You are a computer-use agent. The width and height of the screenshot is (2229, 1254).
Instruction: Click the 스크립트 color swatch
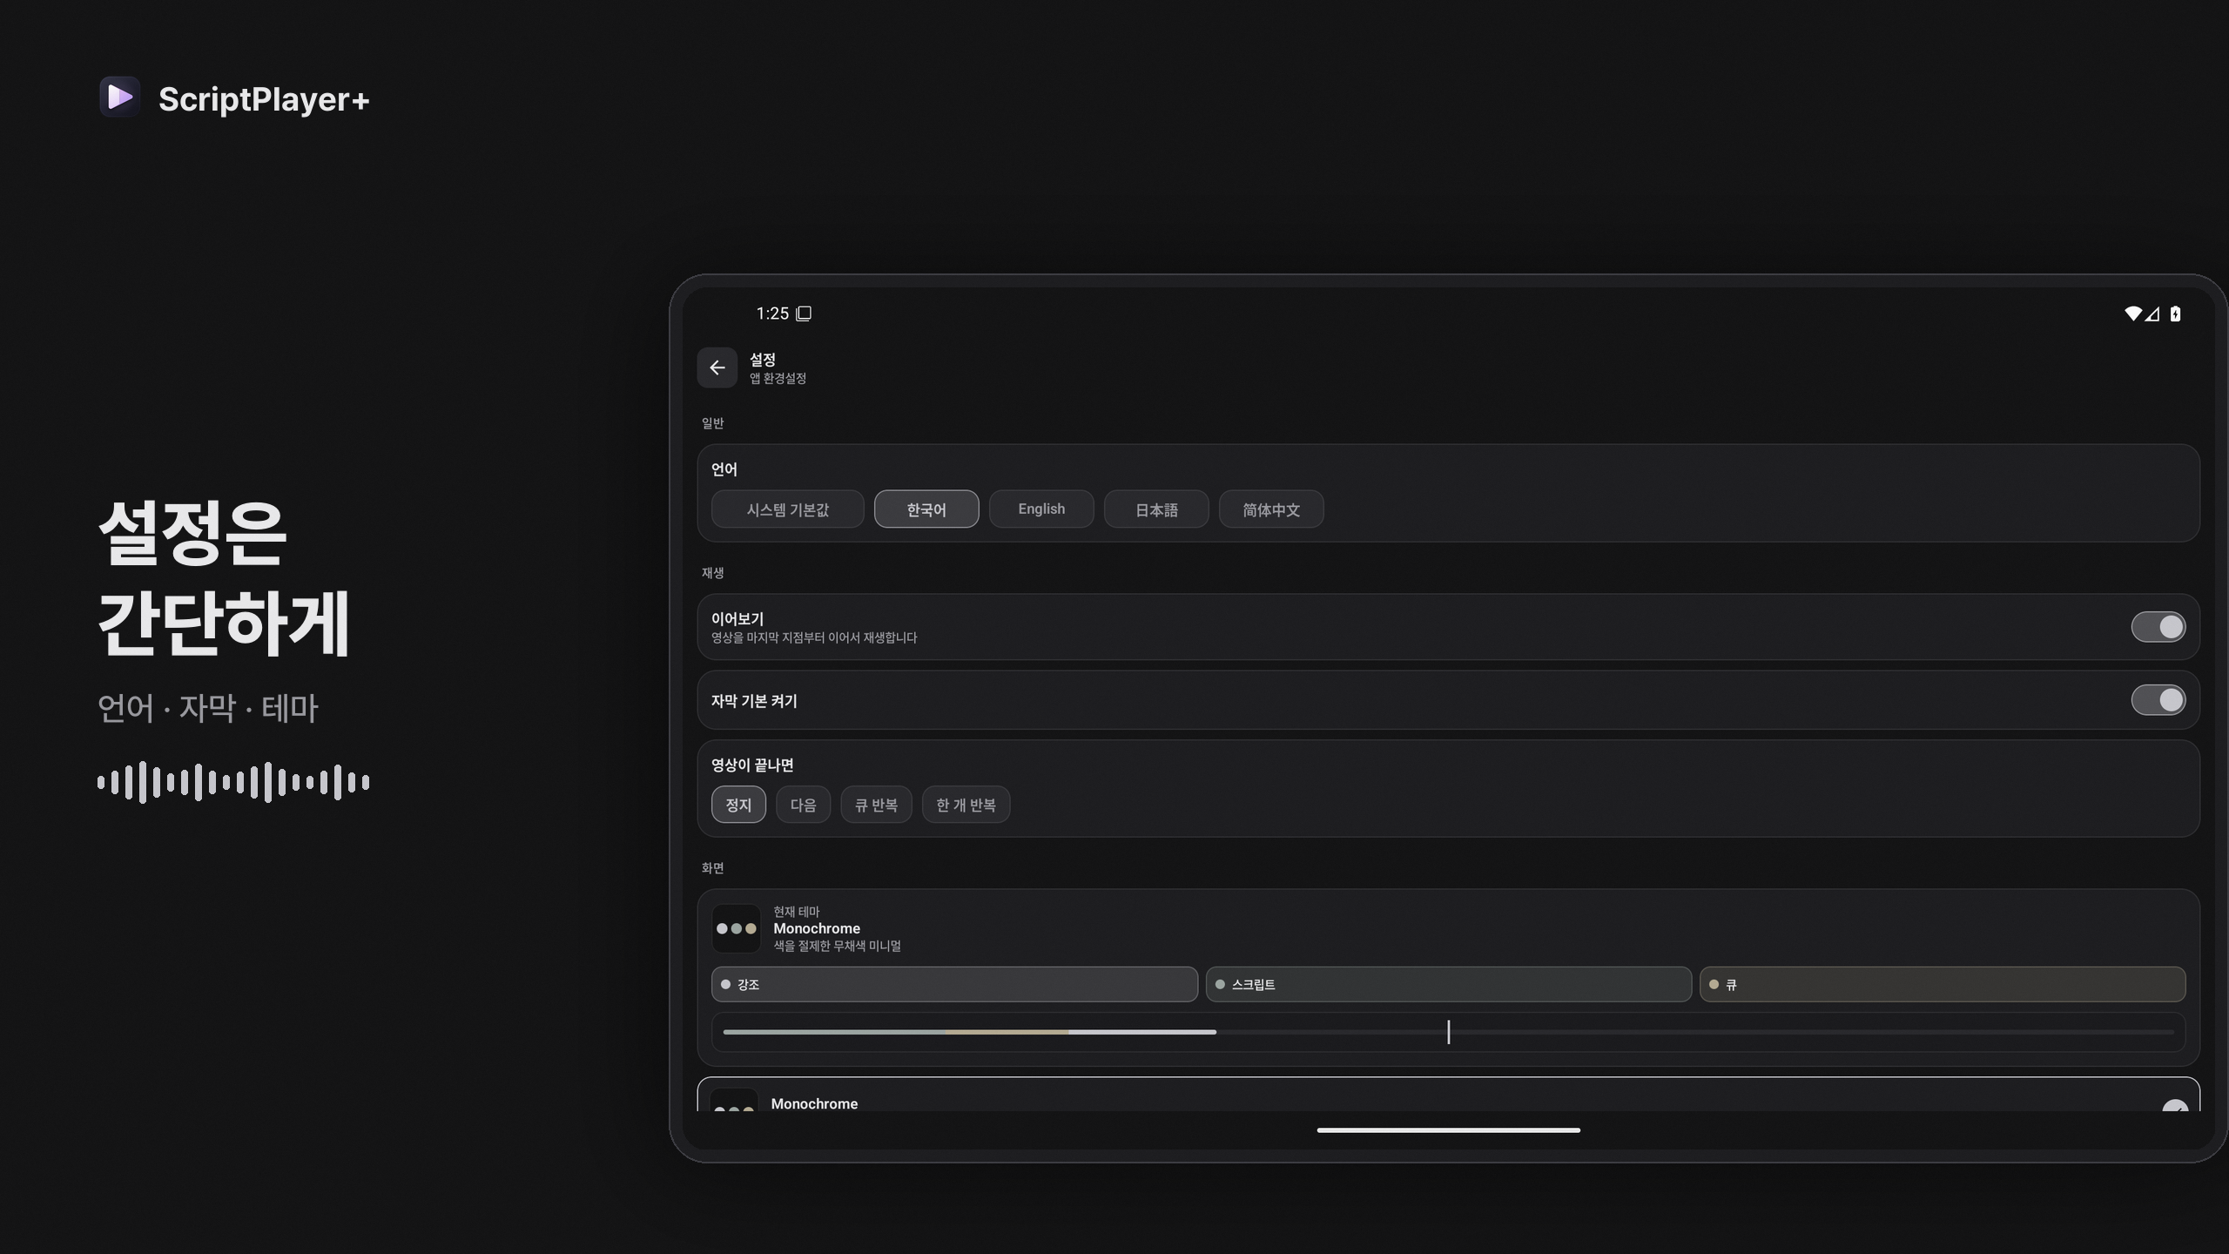pyautogui.click(x=1448, y=984)
